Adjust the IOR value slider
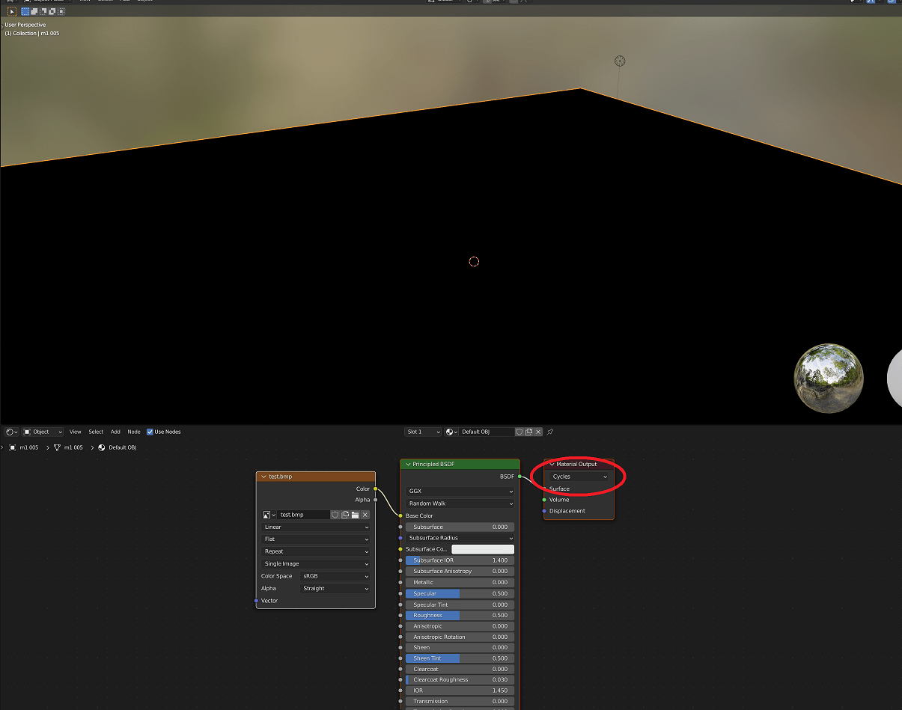 tap(460, 691)
